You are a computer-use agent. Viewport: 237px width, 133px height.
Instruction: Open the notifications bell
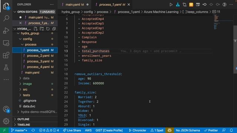(x=231, y=130)
